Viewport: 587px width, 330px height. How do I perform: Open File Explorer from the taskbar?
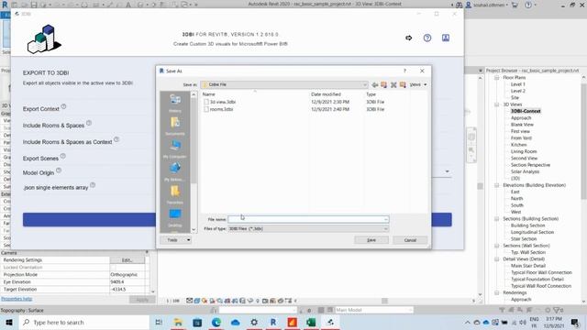[178, 322]
